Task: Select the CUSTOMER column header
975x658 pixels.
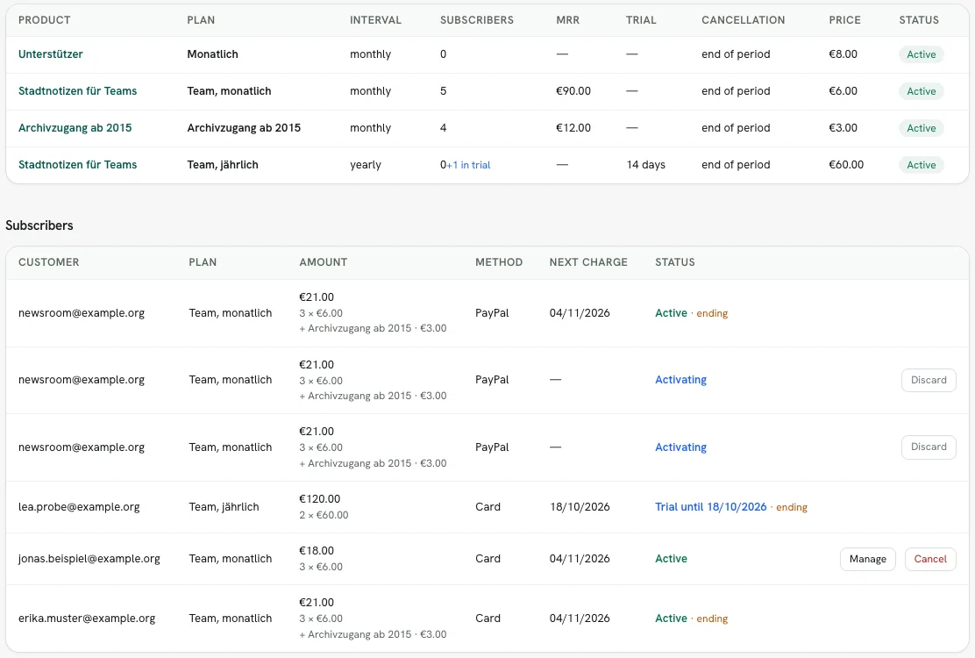Action: point(48,261)
